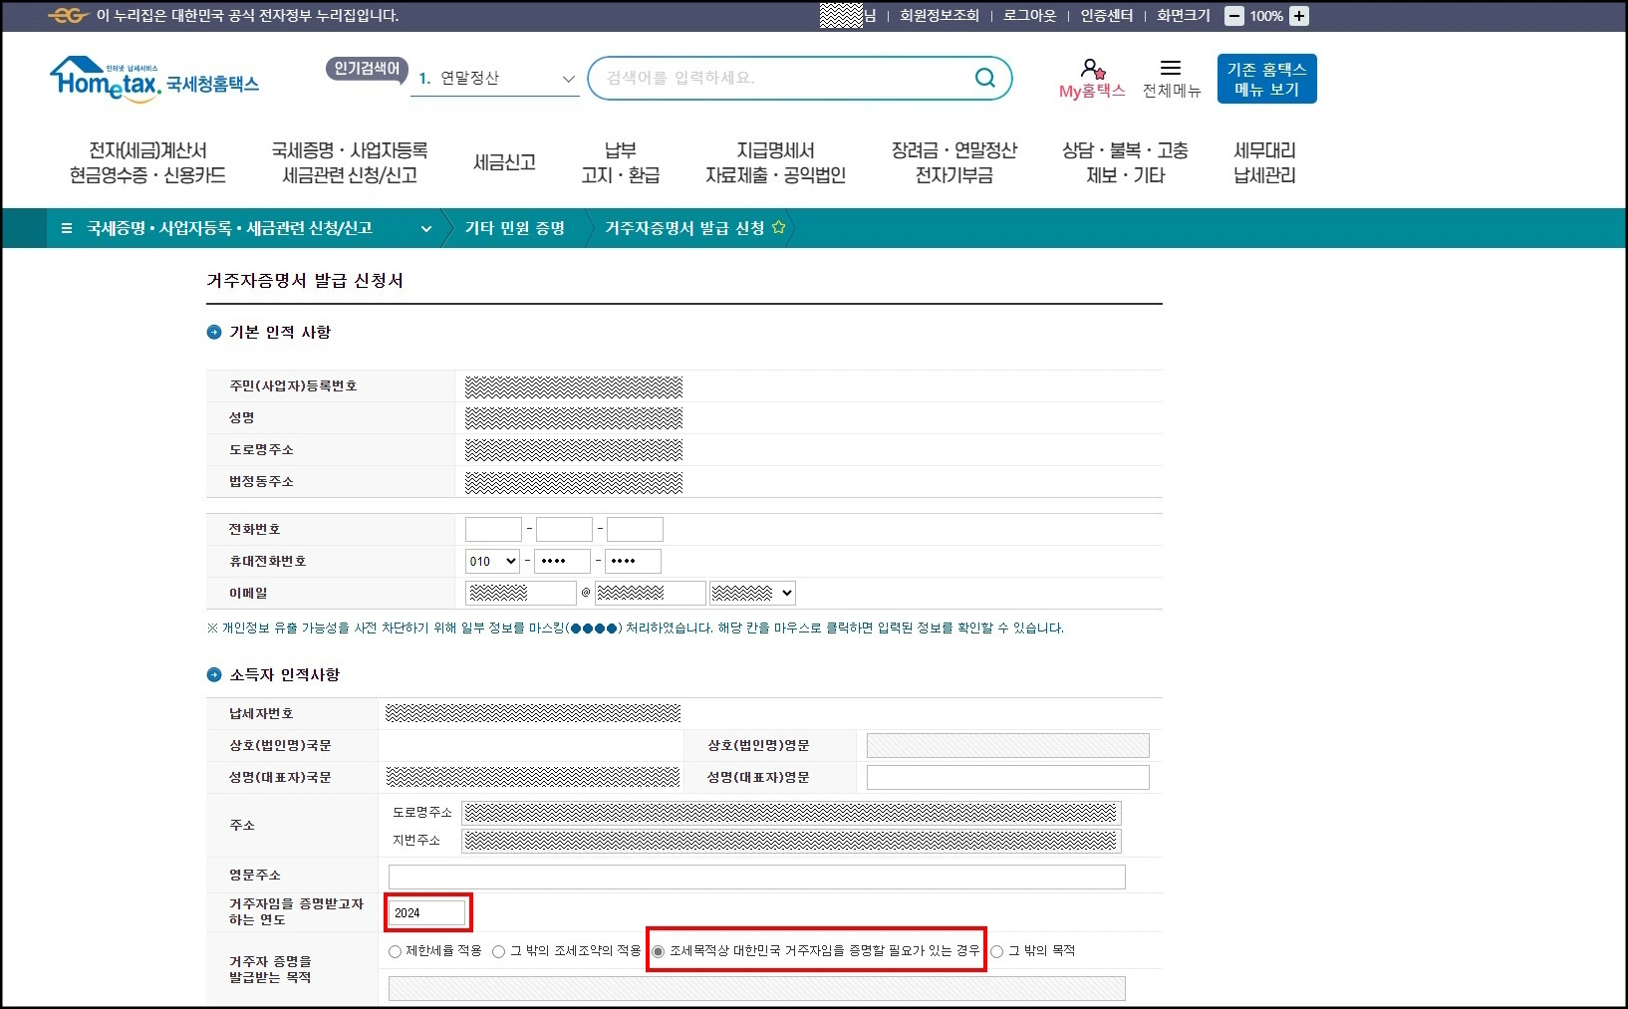The image size is (1628, 1009).
Task: Open 세금신고 menu
Action: 504,162
